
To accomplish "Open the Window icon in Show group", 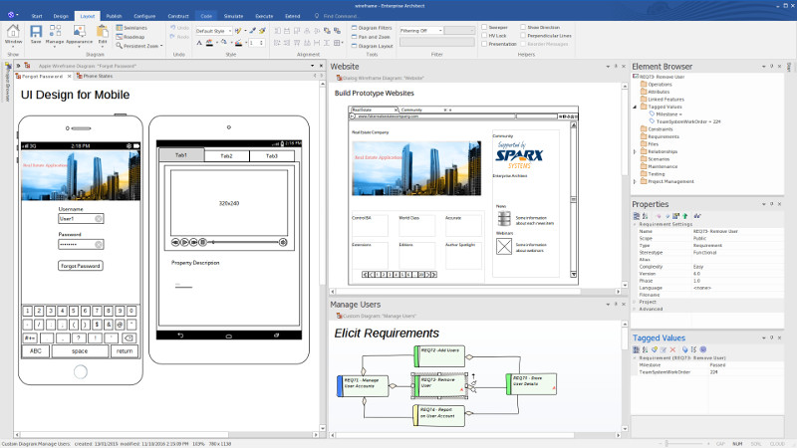I will (x=13, y=35).
